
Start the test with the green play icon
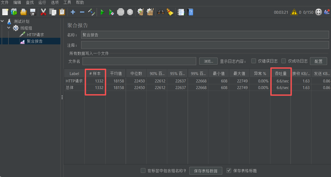[102, 12]
